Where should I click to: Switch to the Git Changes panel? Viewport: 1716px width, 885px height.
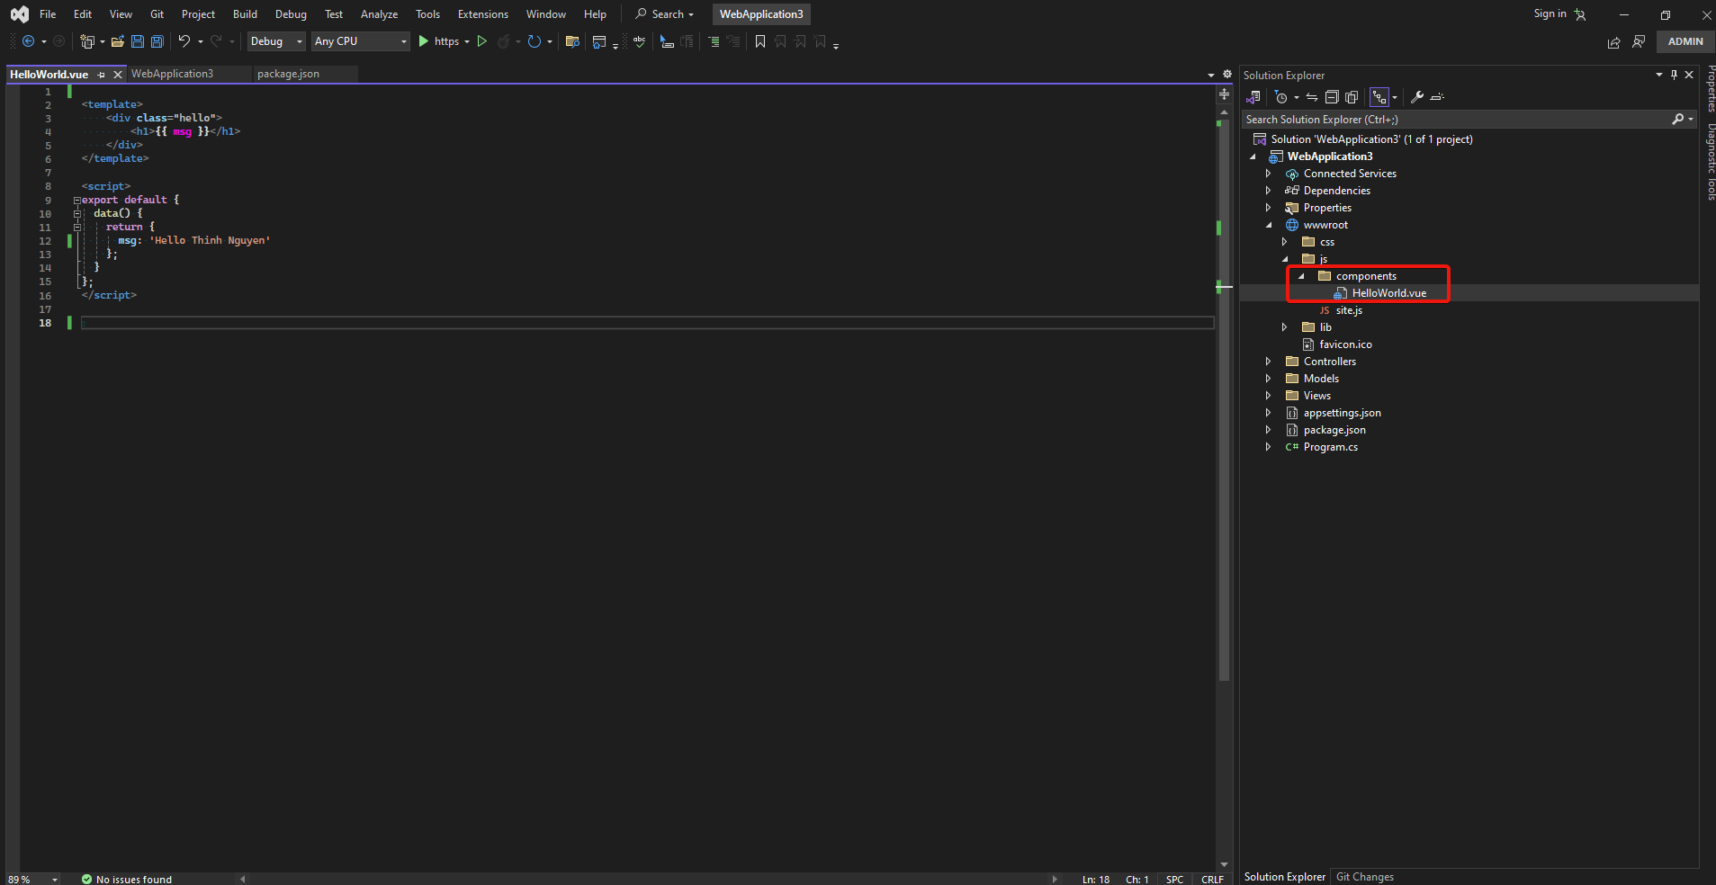pyautogui.click(x=1363, y=876)
